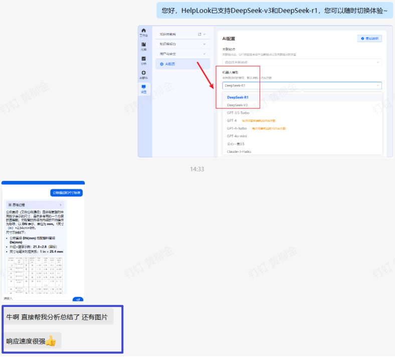The image size is (395, 357).
Task: Click the AI配置 page heading
Action: [x=229, y=39]
